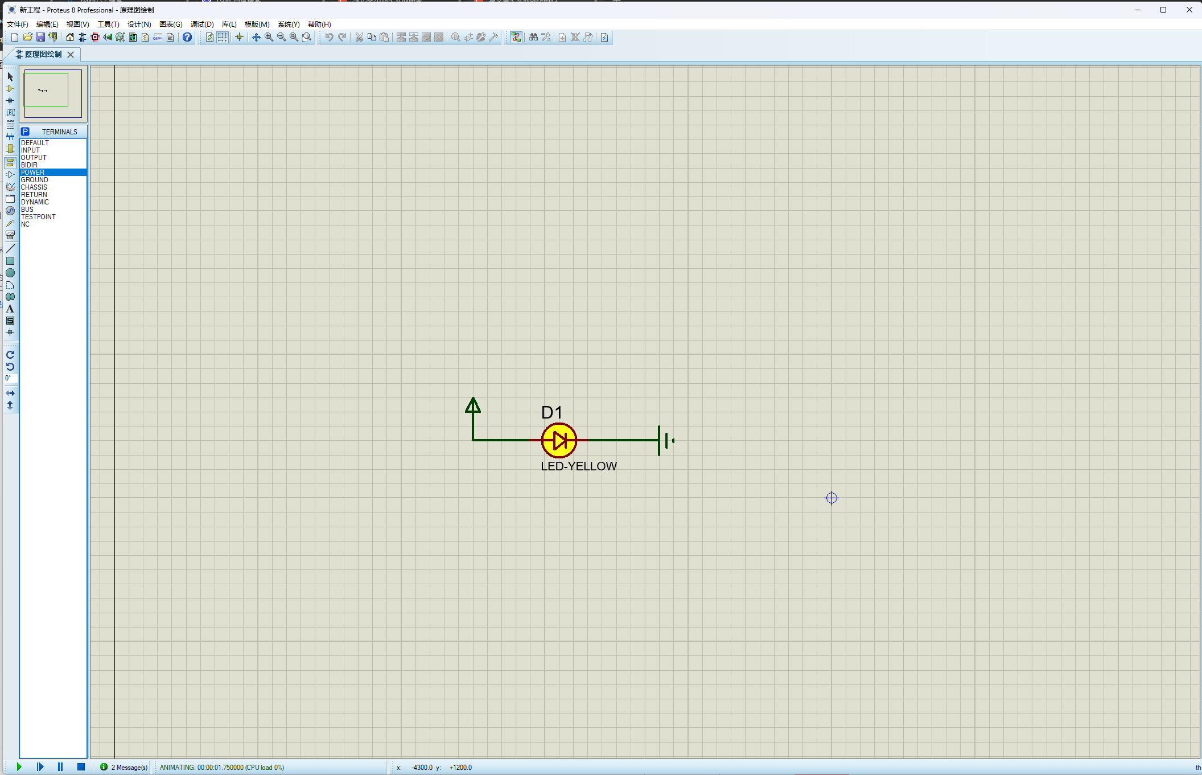This screenshot has width=1202, height=775.
Task: Select the Component mode tool
Action: click(10, 89)
